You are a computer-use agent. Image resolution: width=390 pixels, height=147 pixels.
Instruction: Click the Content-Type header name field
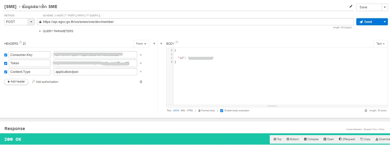(x=30, y=72)
